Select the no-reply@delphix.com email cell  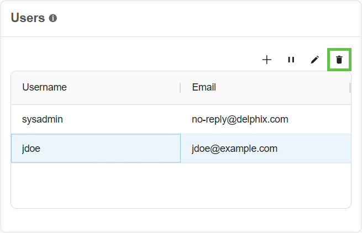(240, 119)
